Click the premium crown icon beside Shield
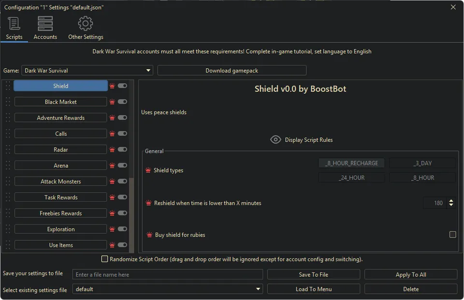The width and height of the screenshot is (464, 300). coord(112,86)
